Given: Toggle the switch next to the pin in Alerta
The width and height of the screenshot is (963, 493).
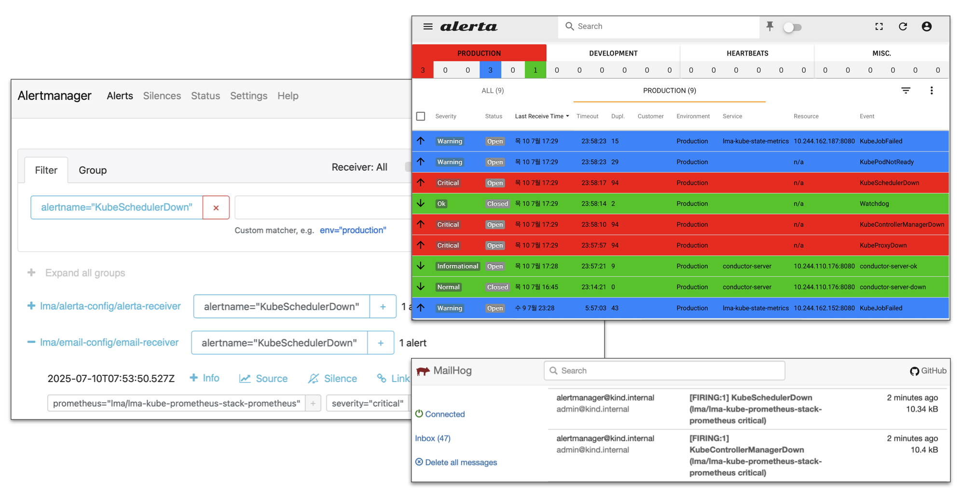Looking at the screenshot, I should click(792, 27).
